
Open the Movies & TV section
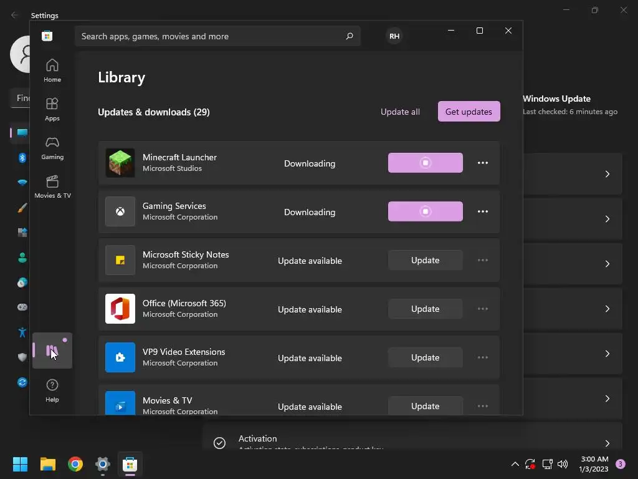[x=52, y=186]
